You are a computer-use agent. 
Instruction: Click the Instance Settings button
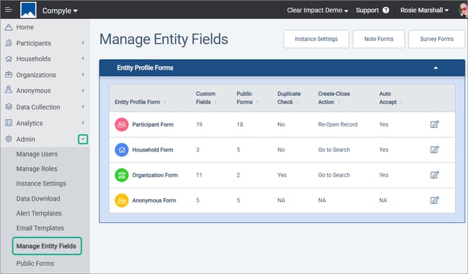(316, 39)
